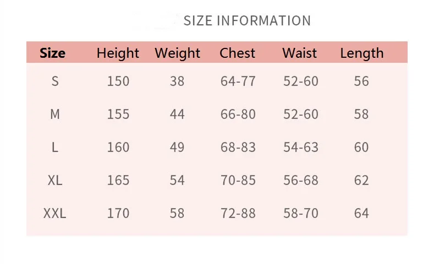Click the Waist column header
The image size is (434, 268).
click(299, 53)
